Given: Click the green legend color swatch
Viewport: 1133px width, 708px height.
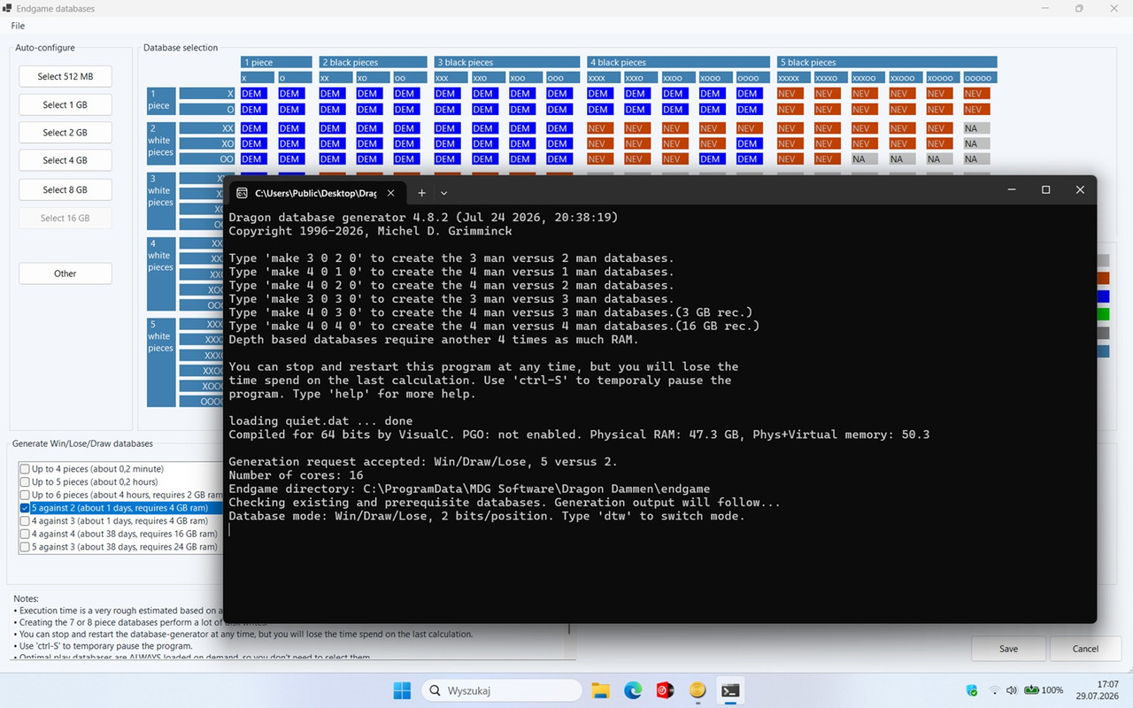Looking at the screenshot, I should [x=1103, y=314].
